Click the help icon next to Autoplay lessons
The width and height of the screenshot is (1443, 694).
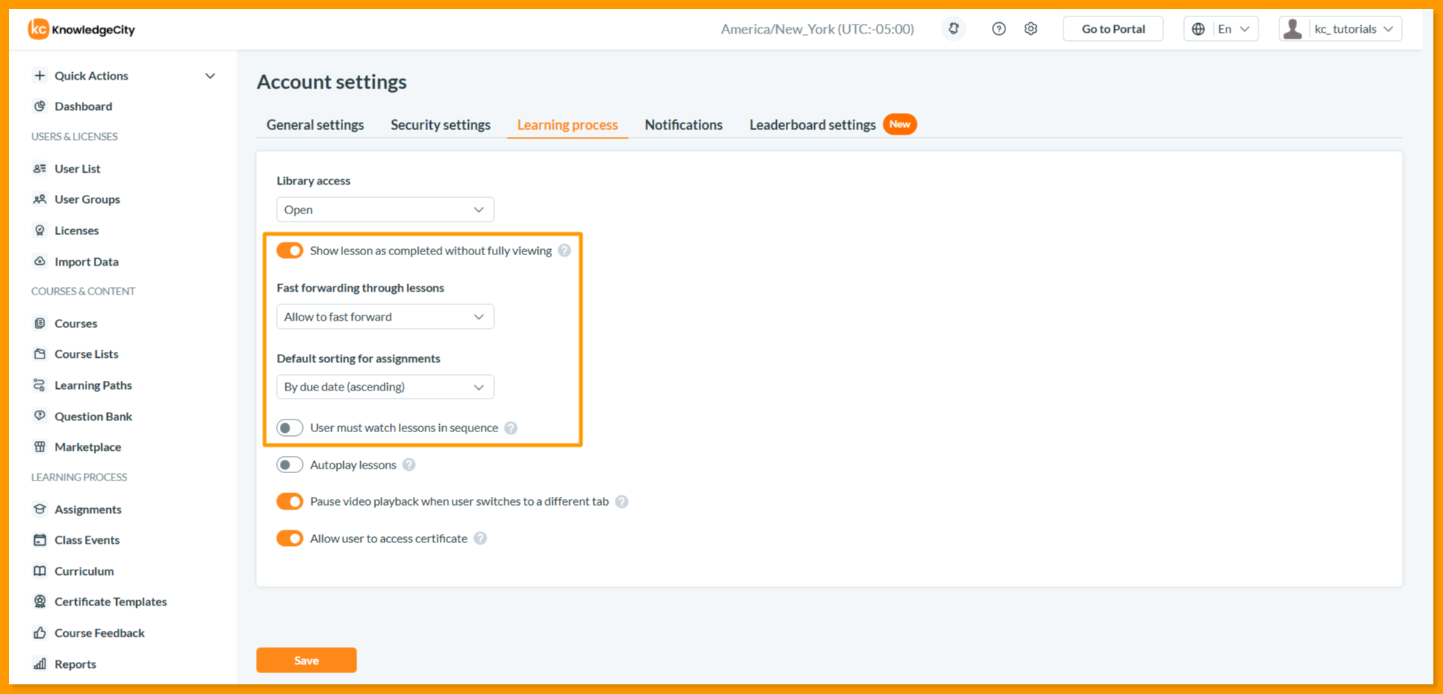409,465
